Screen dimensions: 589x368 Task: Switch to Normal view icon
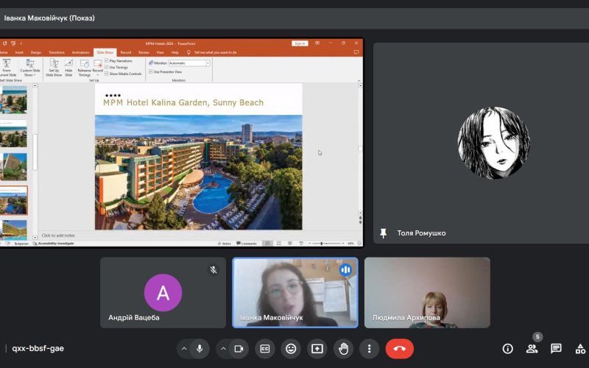(x=267, y=244)
